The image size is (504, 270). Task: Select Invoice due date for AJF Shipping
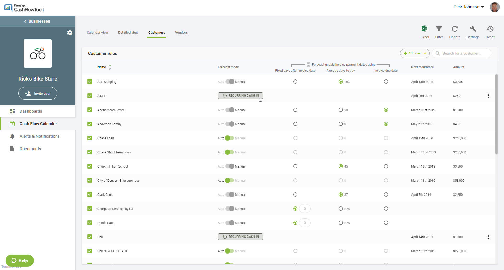386,82
